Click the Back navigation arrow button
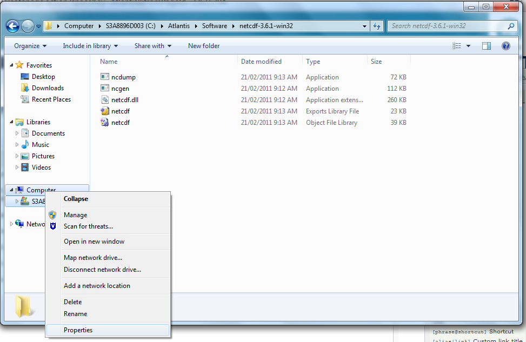The width and height of the screenshot is (526, 342). [12, 26]
